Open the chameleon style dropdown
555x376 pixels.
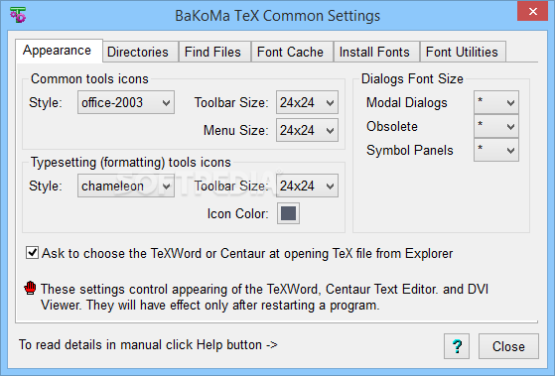click(126, 186)
